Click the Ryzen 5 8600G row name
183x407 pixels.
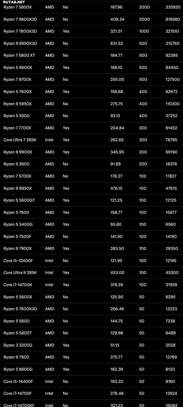point(18,369)
